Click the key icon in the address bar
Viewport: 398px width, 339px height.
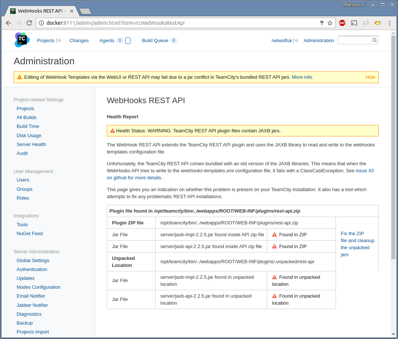coord(322,23)
